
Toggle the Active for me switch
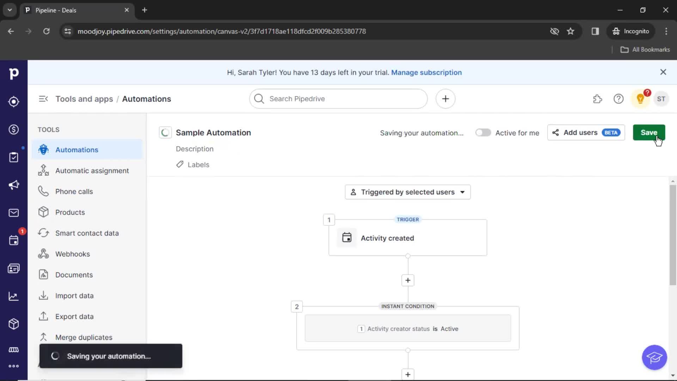coord(482,133)
